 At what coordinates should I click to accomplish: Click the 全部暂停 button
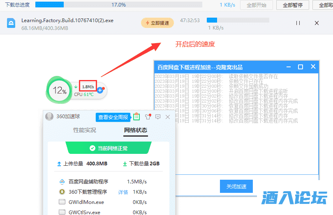tap(293, 5)
